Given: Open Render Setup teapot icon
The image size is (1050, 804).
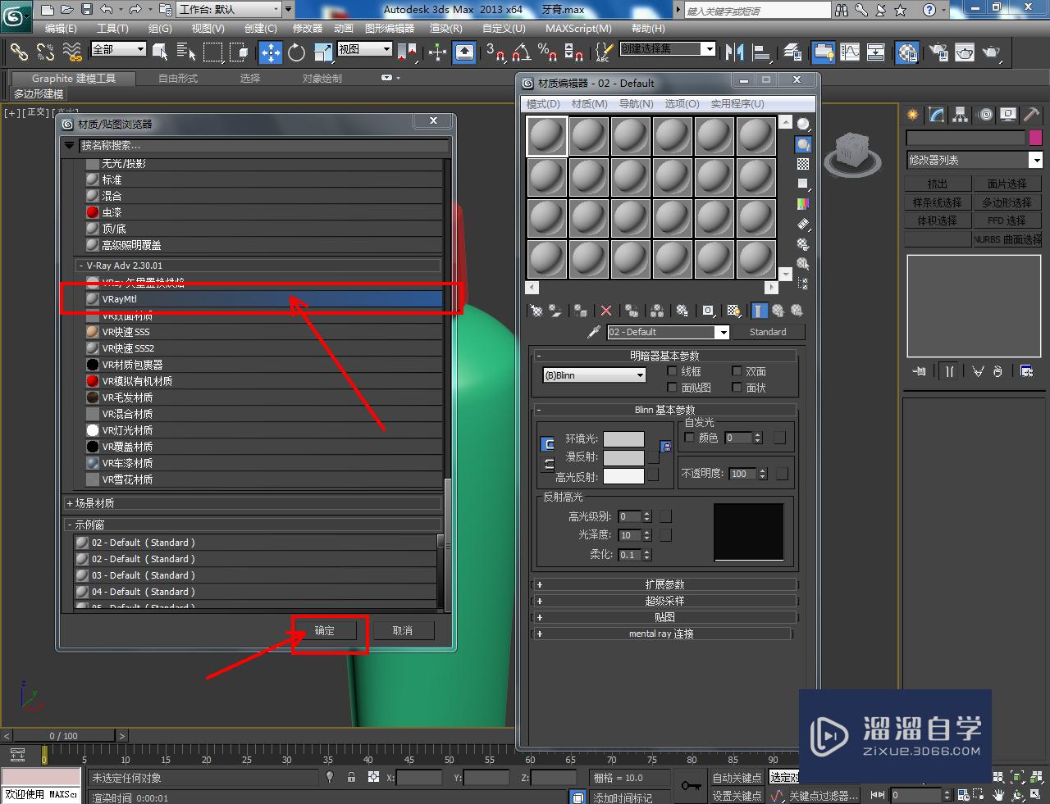Looking at the screenshot, I should (938, 52).
